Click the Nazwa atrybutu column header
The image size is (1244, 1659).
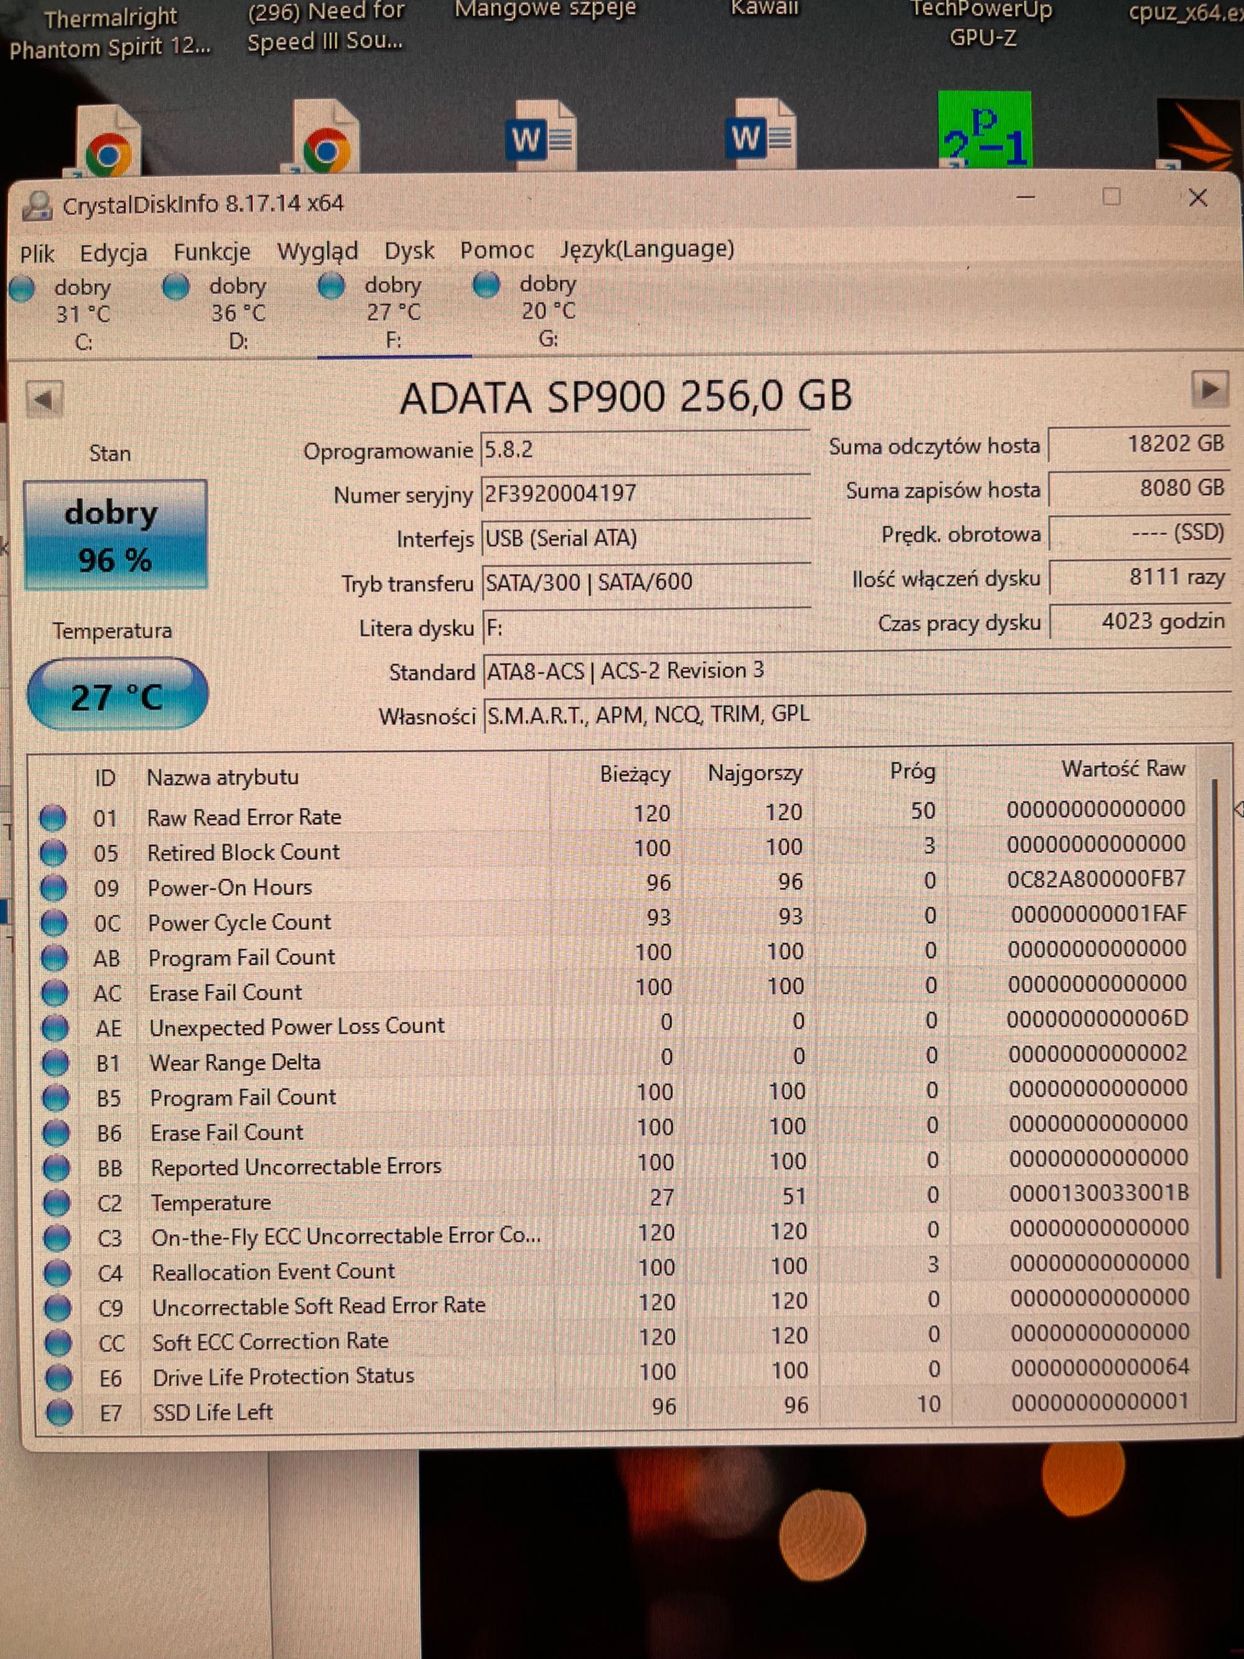pyautogui.click(x=223, y=778)
